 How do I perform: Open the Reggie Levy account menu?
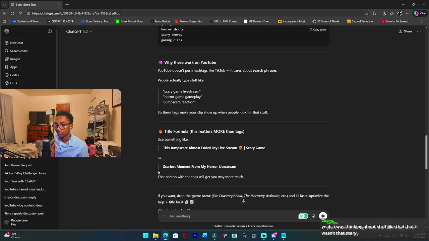click(x=29, y=222)
